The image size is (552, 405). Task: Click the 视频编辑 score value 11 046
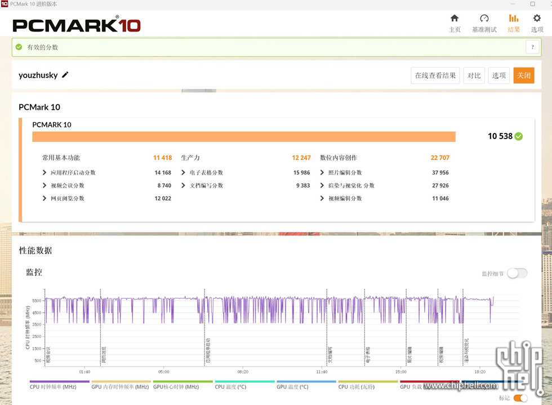click(x=440, y=198)
